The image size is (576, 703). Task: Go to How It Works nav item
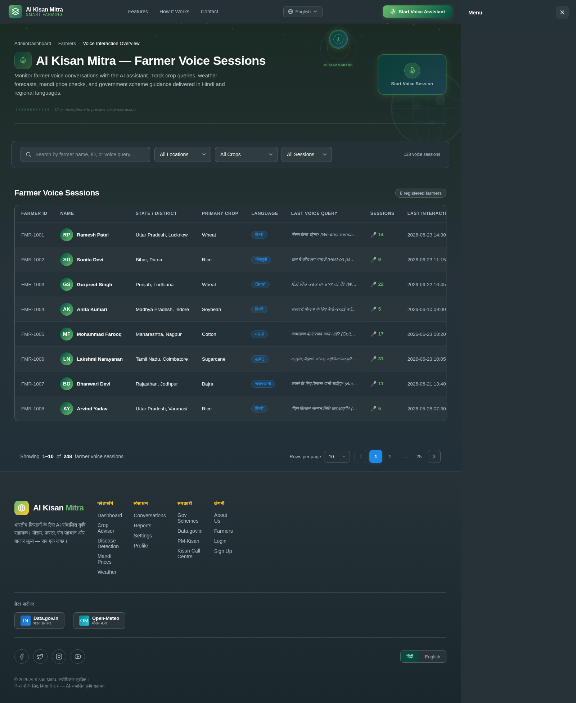coord(174,12)
